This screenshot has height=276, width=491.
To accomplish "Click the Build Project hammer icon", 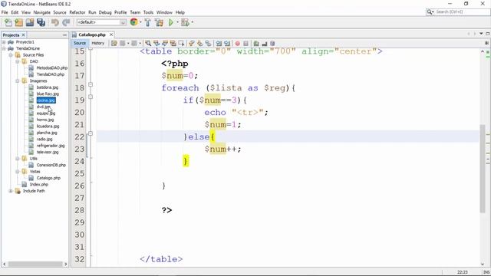I will (147, 22).
